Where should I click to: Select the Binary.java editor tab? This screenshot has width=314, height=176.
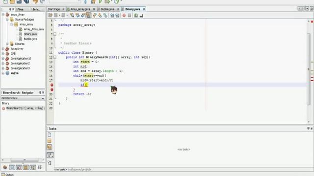tap(132, 9)
